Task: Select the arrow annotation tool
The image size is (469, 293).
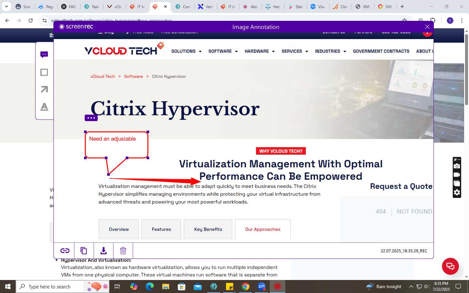Action: click(x=44, y=89)
